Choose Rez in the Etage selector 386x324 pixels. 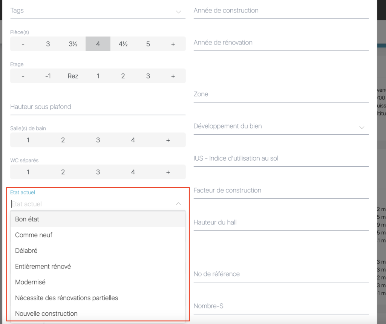coord(73,76)
